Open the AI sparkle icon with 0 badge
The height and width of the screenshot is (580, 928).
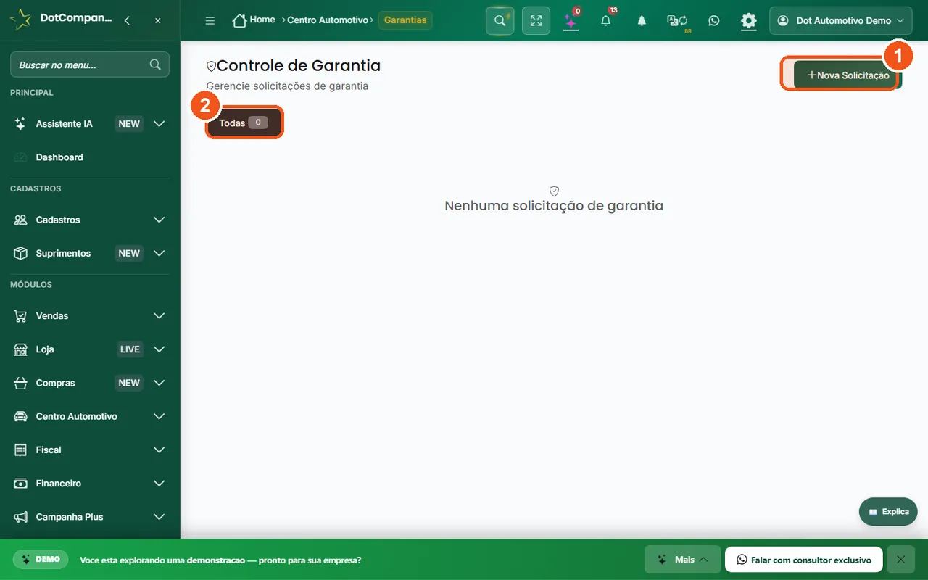[x=571, y=20]
